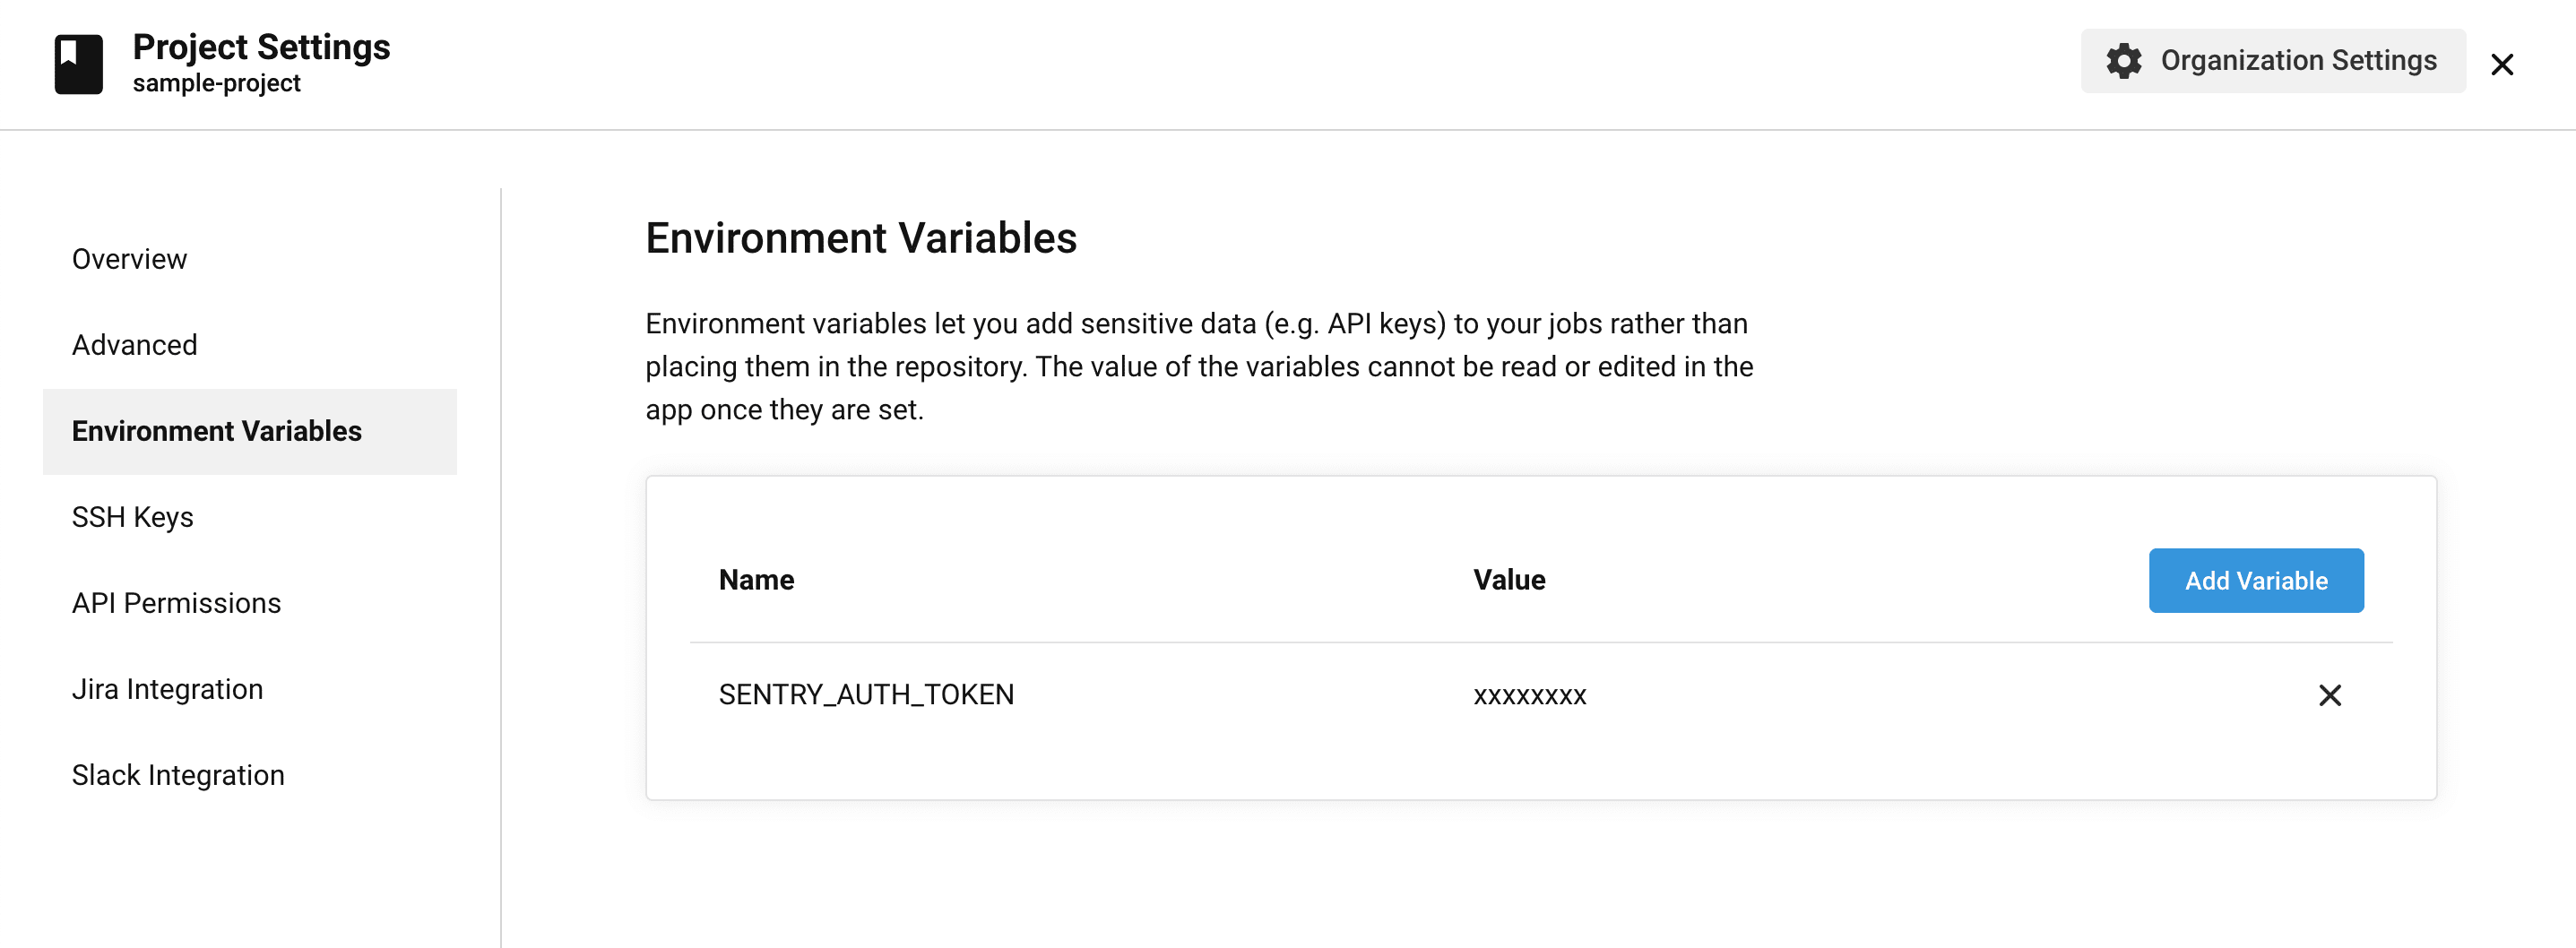2576x948 pixels.
Task: Open the Overview section
Action: click(x=128, y=258)
